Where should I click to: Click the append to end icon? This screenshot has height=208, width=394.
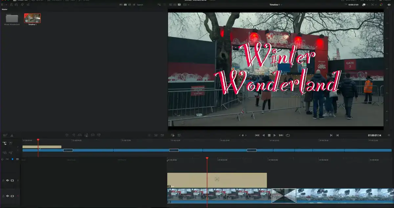click(x=73, y=135)
